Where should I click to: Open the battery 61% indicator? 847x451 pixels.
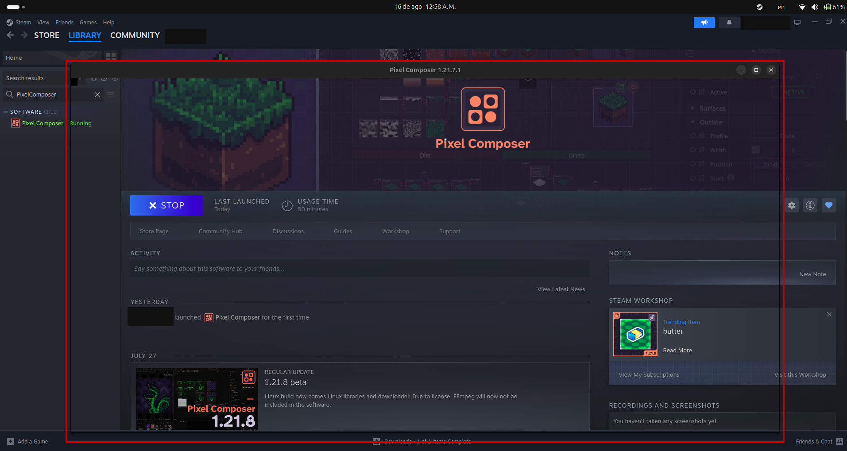[834, 7]
